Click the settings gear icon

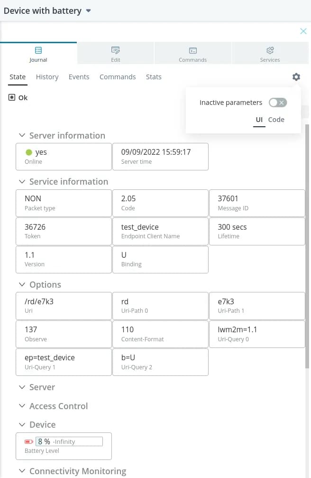(296, 77)
